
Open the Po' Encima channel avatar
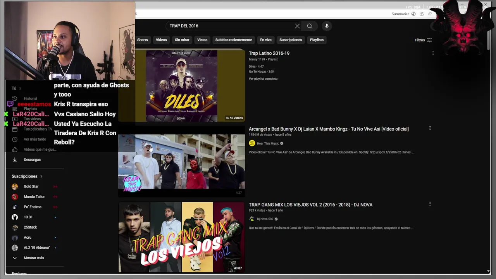pyautogui.click(x=15, y=207)
